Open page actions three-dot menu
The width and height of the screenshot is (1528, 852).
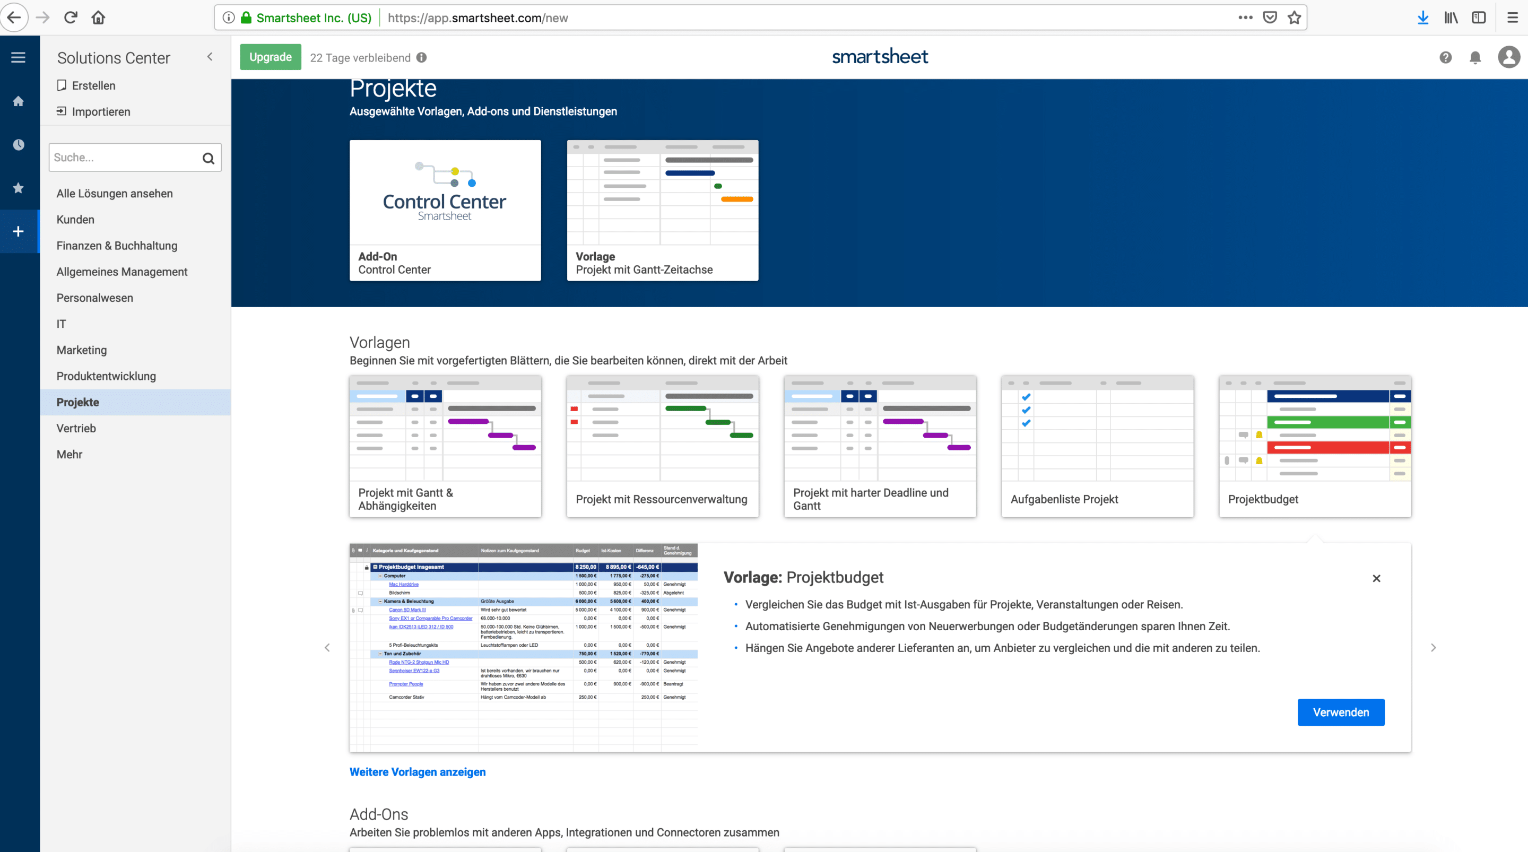[1245, 18]
